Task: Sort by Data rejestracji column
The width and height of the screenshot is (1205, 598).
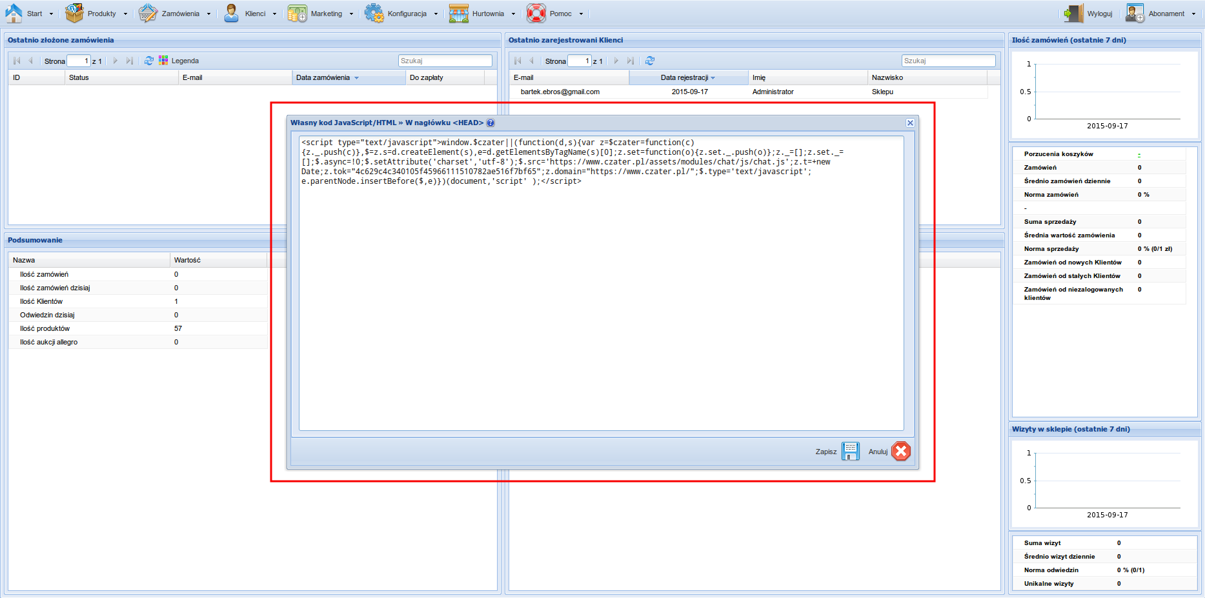Action: [x=687, y=77]
